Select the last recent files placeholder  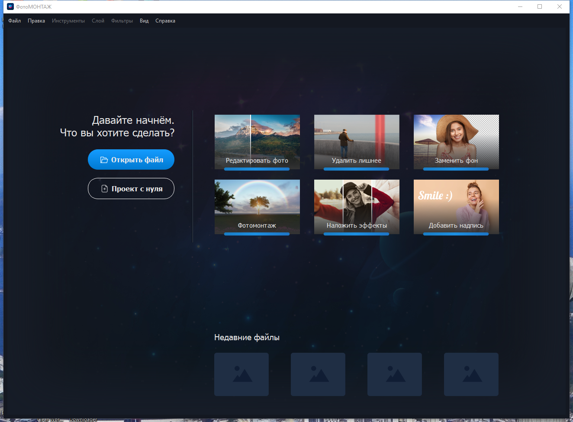point(471,374)
